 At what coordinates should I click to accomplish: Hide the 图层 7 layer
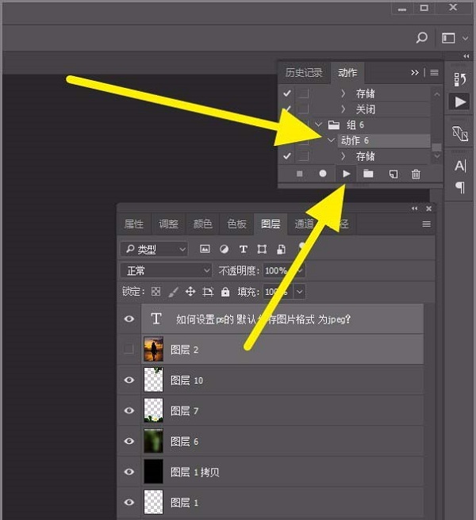(x=129, y=411)
